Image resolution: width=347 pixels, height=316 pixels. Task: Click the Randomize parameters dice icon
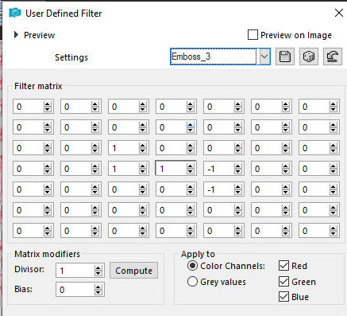click(x=309, y=57)
